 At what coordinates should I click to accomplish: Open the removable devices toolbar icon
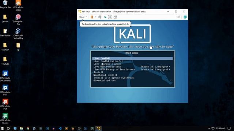click(x=105, y=17)
